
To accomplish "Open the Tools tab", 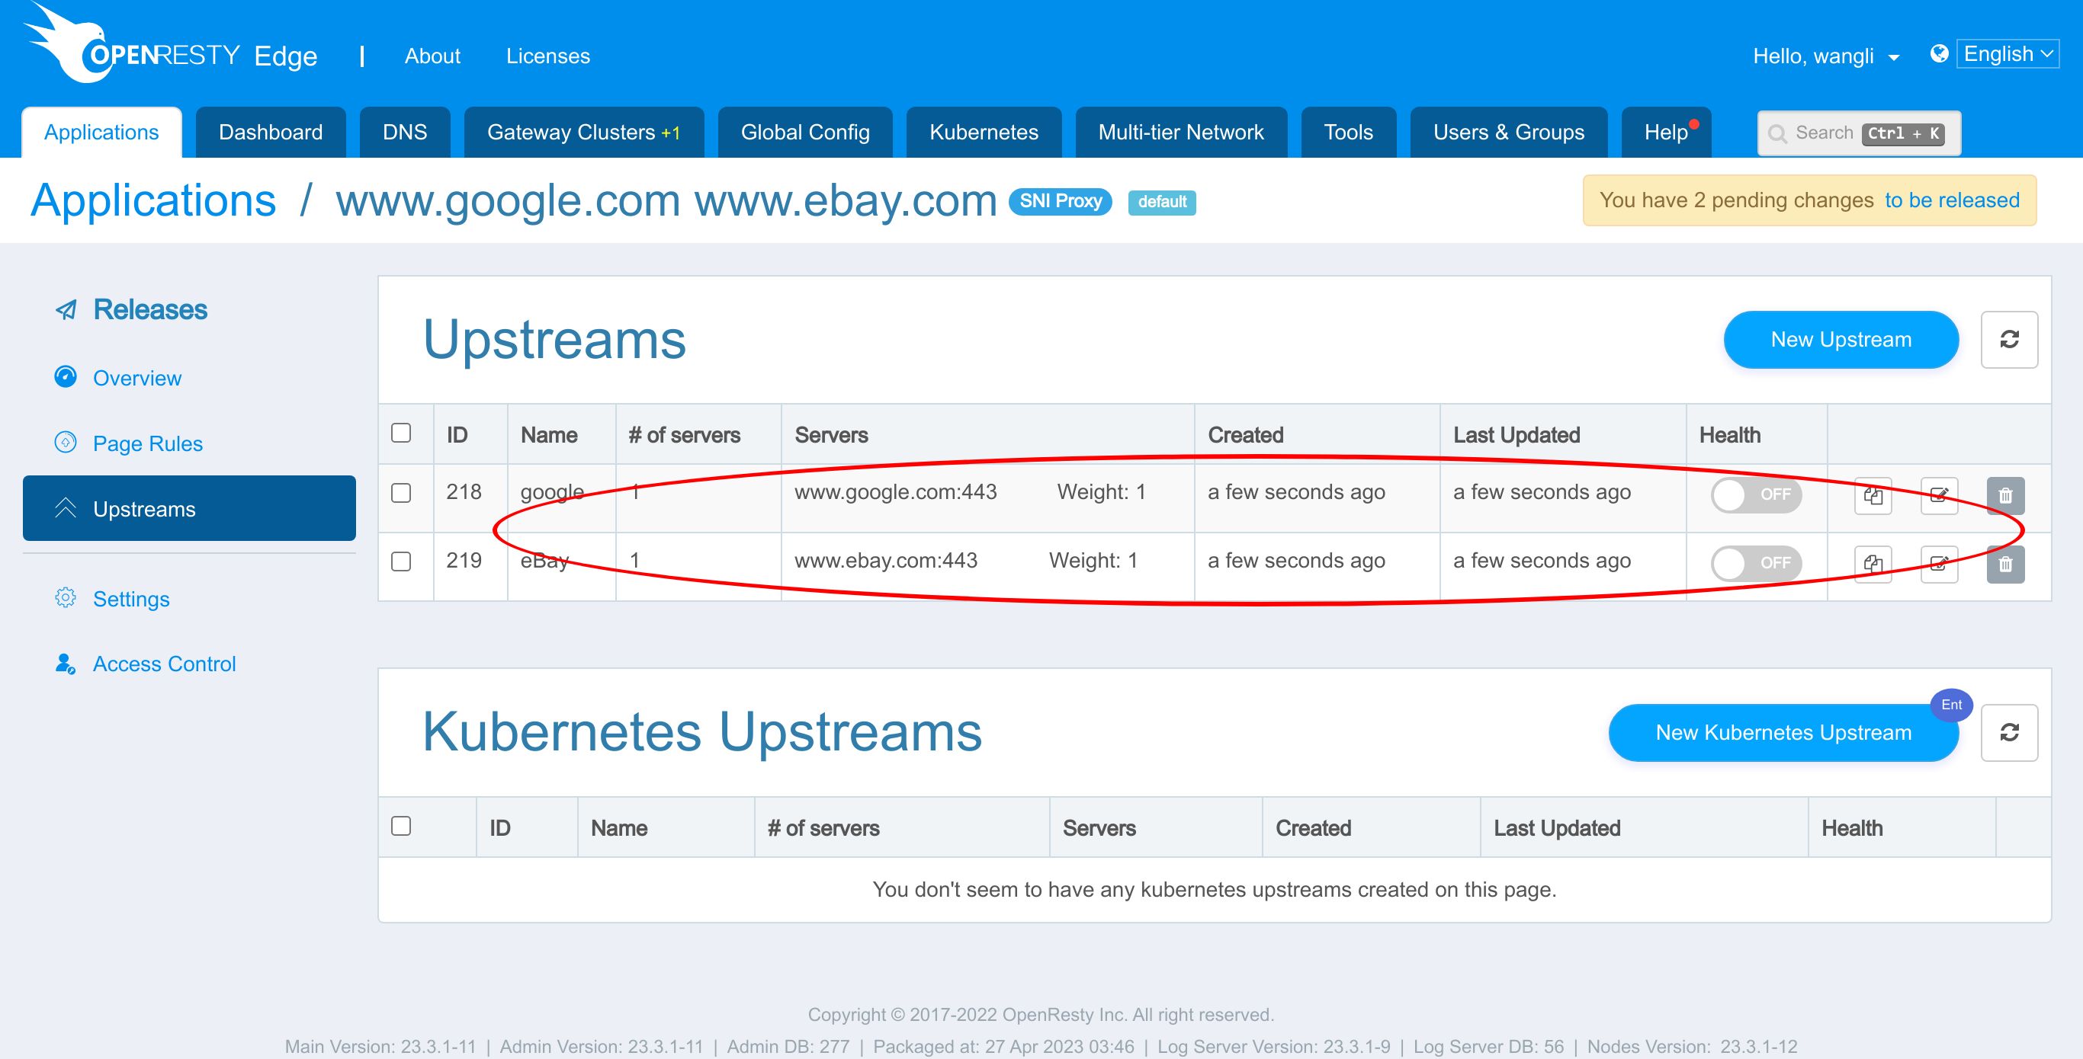I will click(1349, 133).
